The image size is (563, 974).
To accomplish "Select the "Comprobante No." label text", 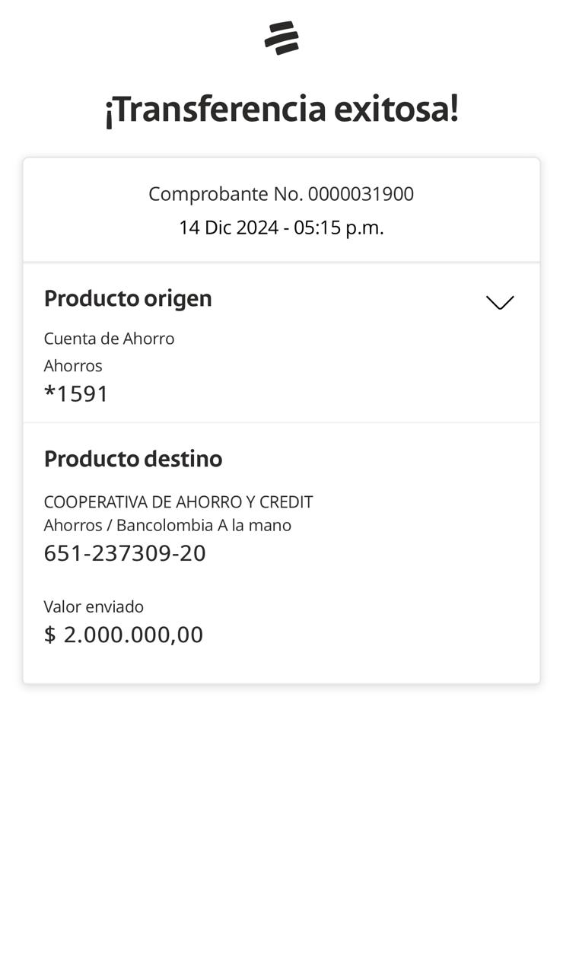I will pos(226,194).
